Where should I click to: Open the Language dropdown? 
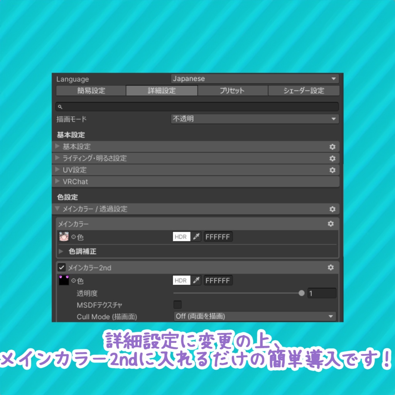(255, 79)
